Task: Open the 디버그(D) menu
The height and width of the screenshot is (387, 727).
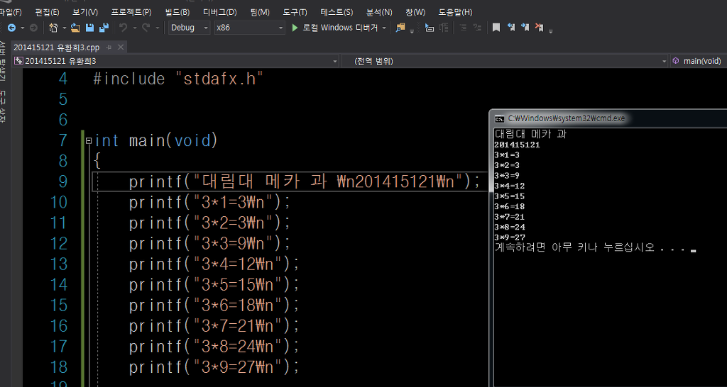Action: click(220, 13)
